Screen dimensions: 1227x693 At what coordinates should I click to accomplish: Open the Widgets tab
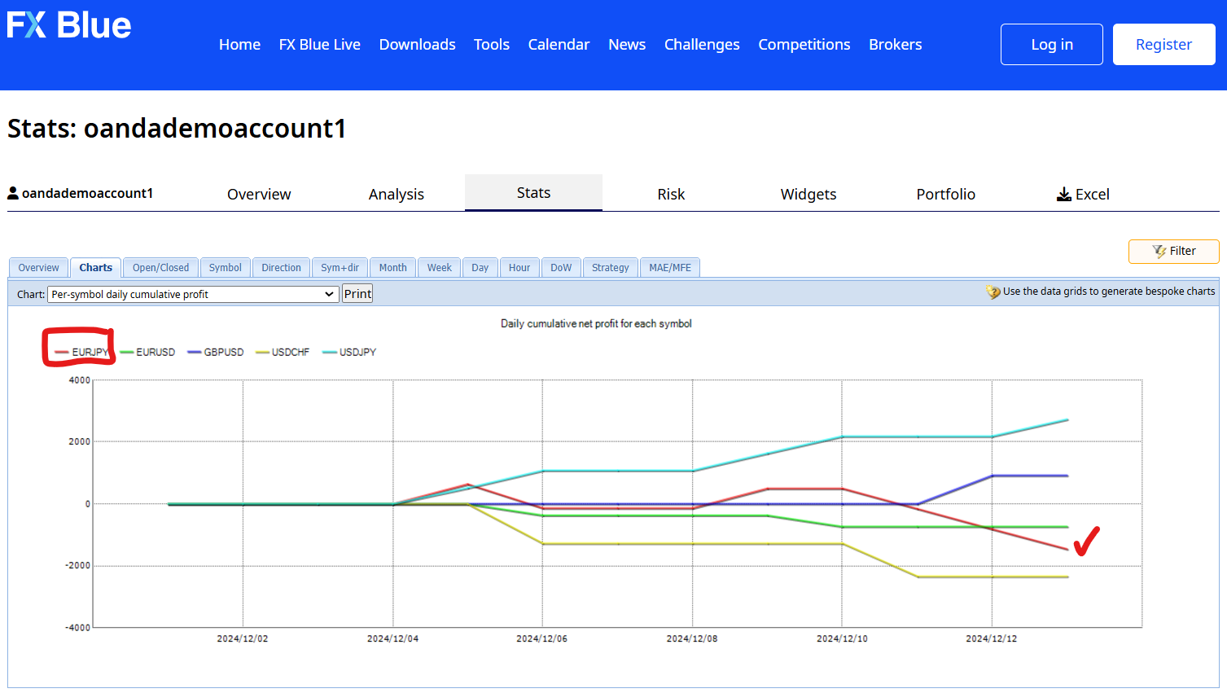point(809,194)
